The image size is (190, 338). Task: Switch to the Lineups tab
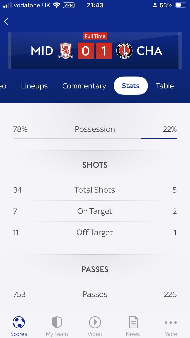click(x=34, y=86)
